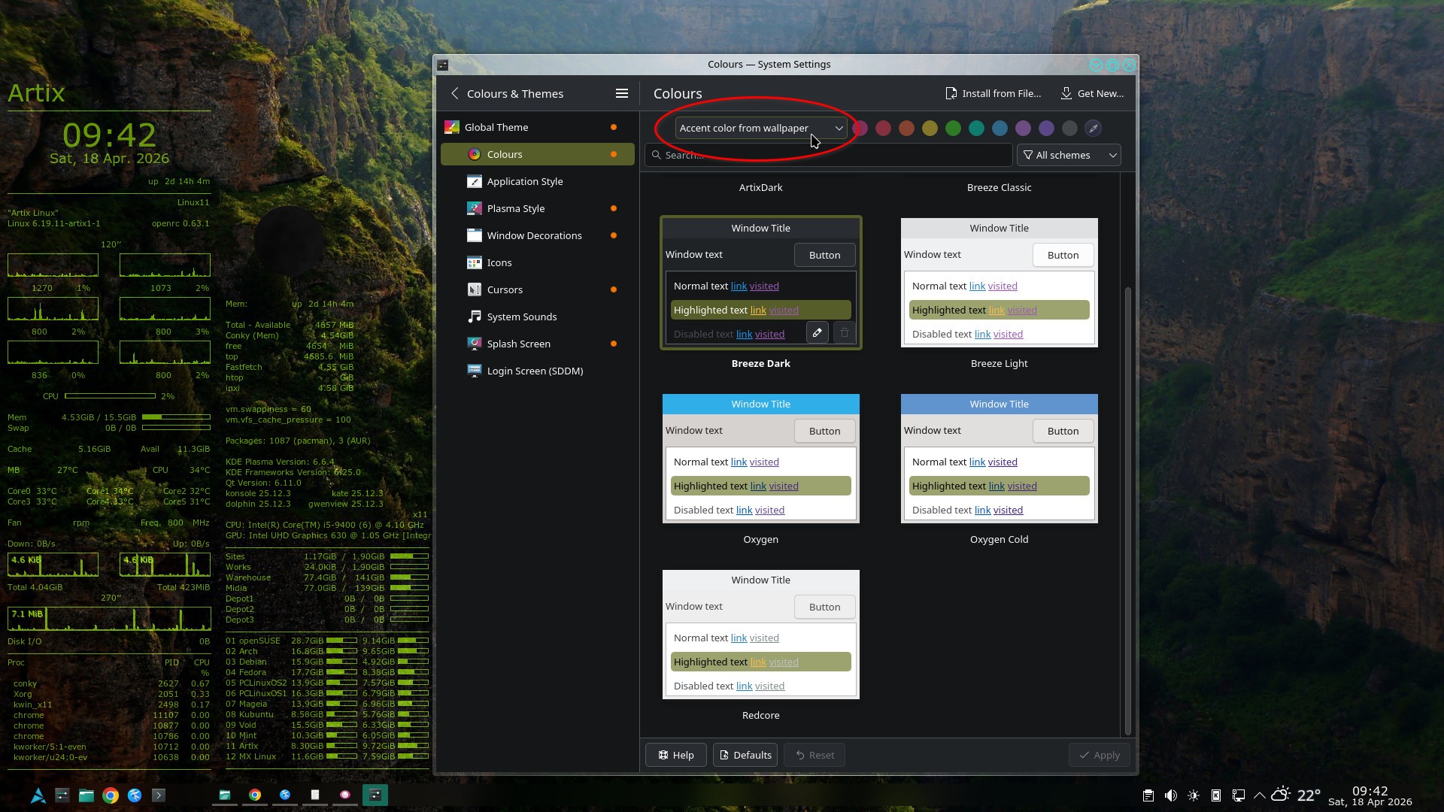Select Plasma Style in the sidebar

pyautogui.click(x=515, y=208)
